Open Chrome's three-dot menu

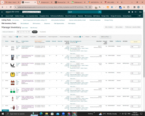pos(142,7)
